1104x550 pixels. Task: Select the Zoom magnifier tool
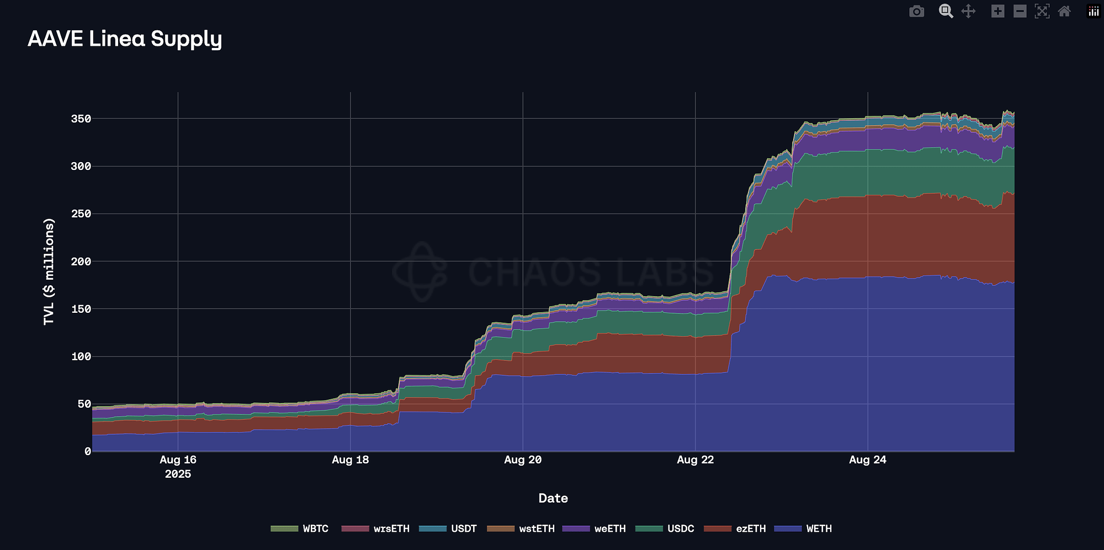[946, 12]
